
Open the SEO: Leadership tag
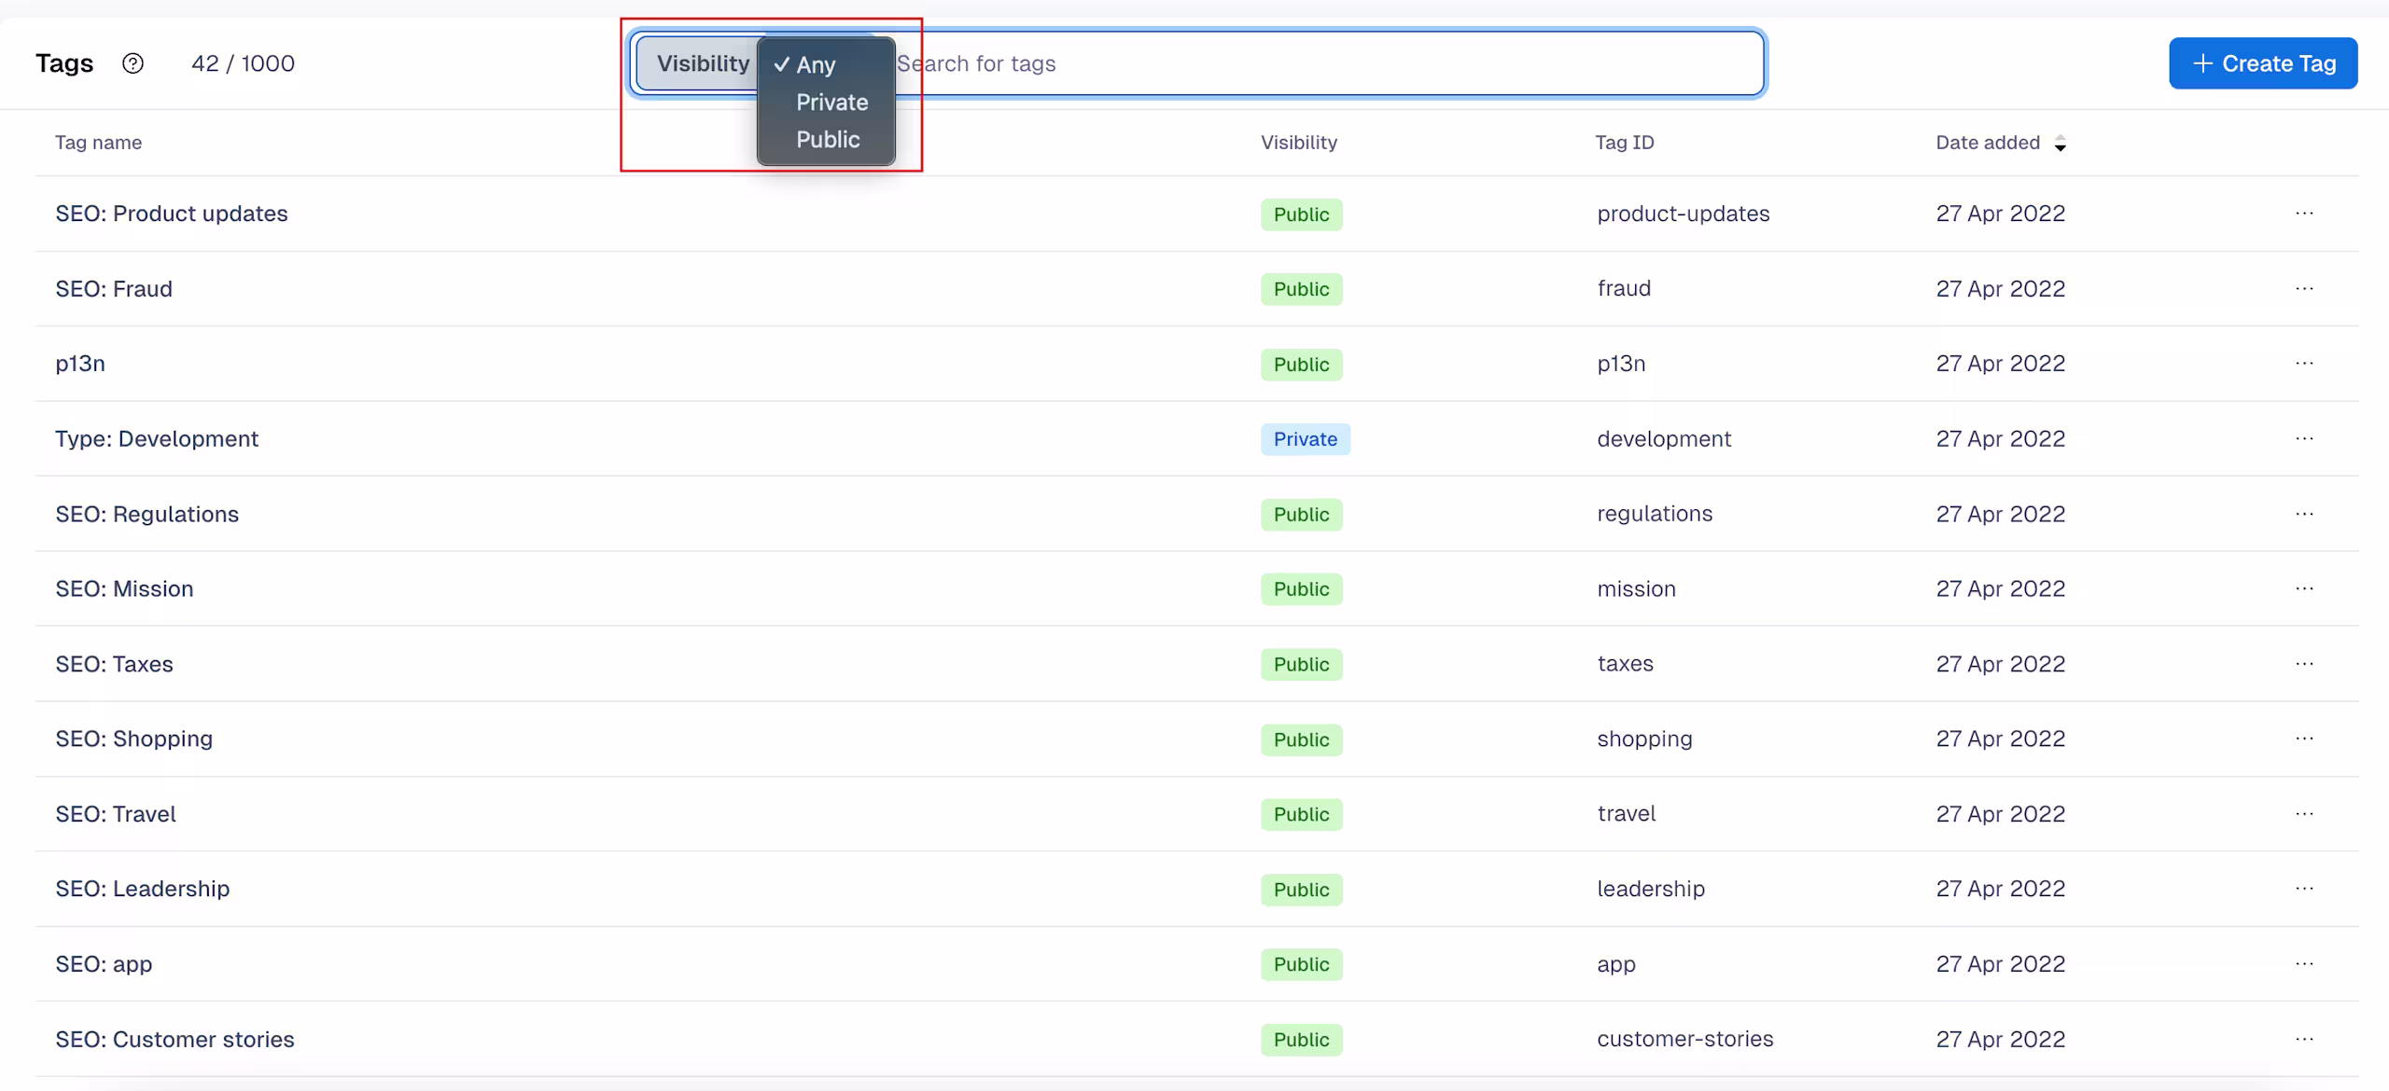pos(142,889)
